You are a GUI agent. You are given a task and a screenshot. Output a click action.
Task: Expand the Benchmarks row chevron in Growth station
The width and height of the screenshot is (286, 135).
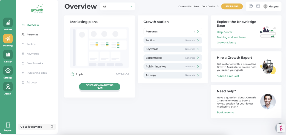198,58
